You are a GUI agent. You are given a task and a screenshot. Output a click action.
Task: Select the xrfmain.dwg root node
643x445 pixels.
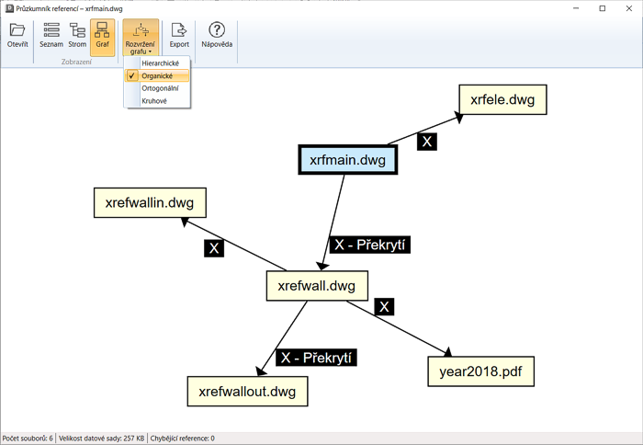(x=347, y=160)
